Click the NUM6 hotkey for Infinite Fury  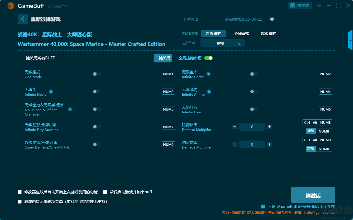325,109
